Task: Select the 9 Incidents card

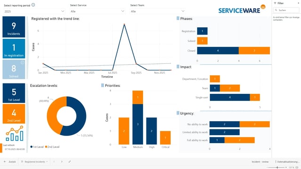Action: (x=14, y=27)
